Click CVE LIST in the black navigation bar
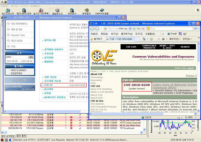 coord(131,47)
